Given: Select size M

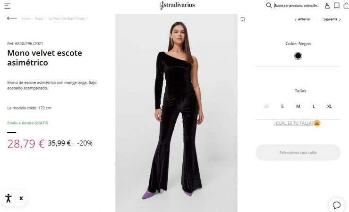Looking at the screenshot, I should 298,106.
